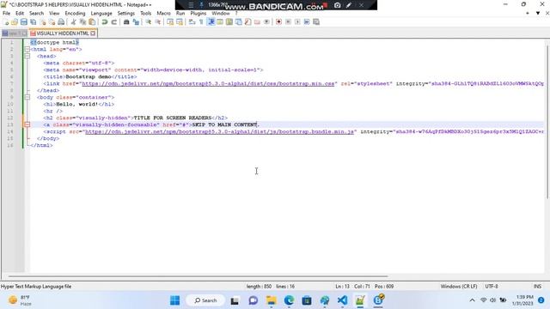Open Folder as Workspace icon
The image size is (550, 309).
point(257,21)
